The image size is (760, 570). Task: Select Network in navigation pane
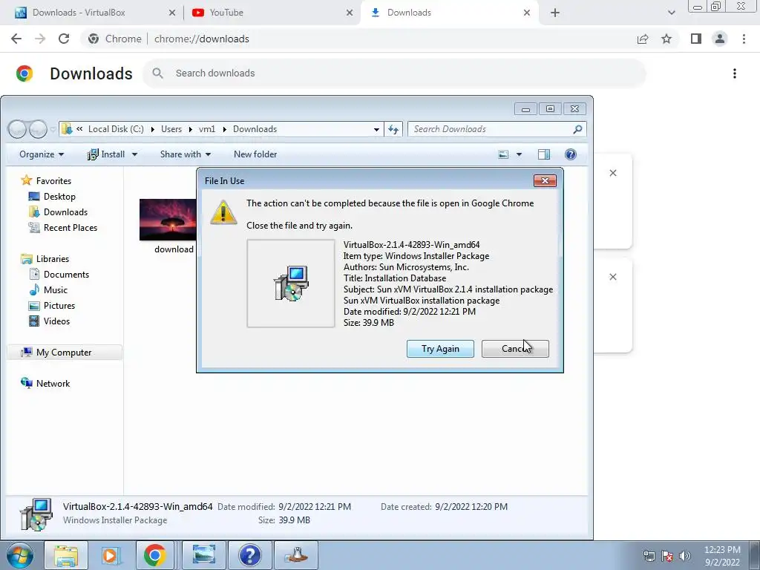pos(53,384)
